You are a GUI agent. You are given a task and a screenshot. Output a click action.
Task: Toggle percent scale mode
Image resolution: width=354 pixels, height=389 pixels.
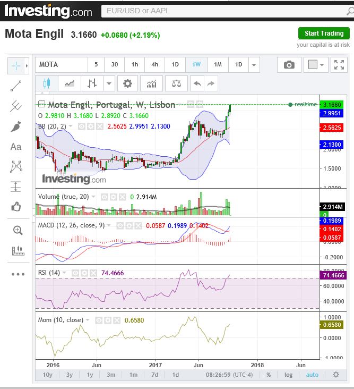click(x=269, y=375)
